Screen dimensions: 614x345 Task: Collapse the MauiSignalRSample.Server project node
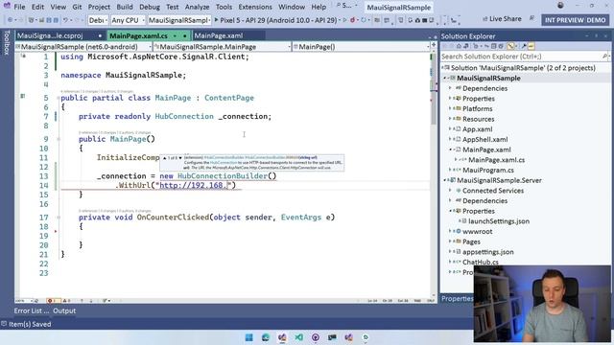pos(445,180)
